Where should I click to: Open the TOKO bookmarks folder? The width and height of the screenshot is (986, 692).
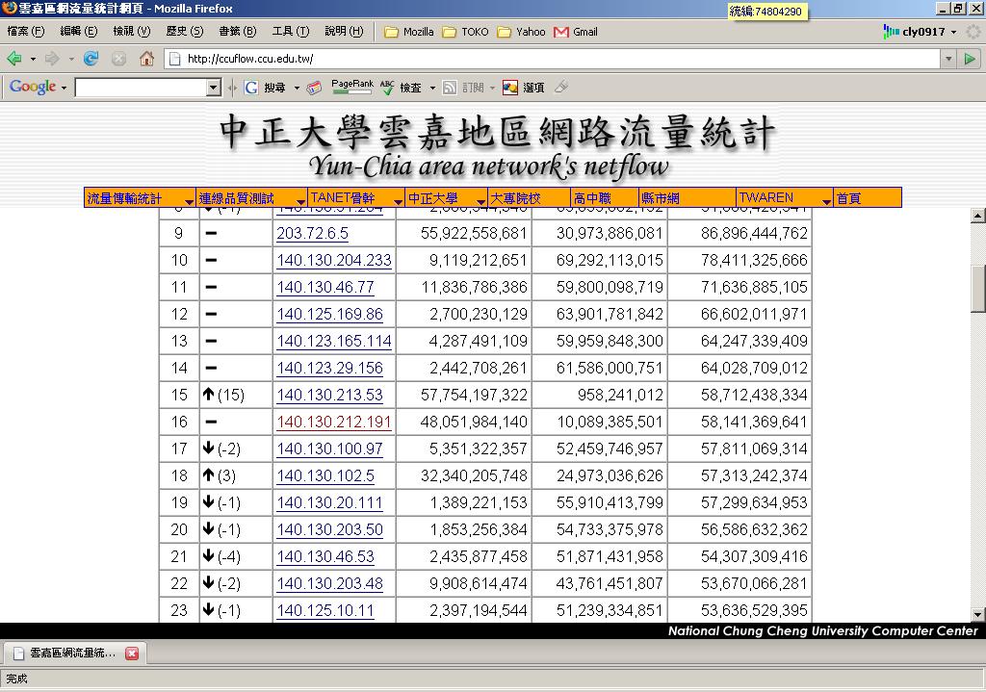click(x=465, y=32)
